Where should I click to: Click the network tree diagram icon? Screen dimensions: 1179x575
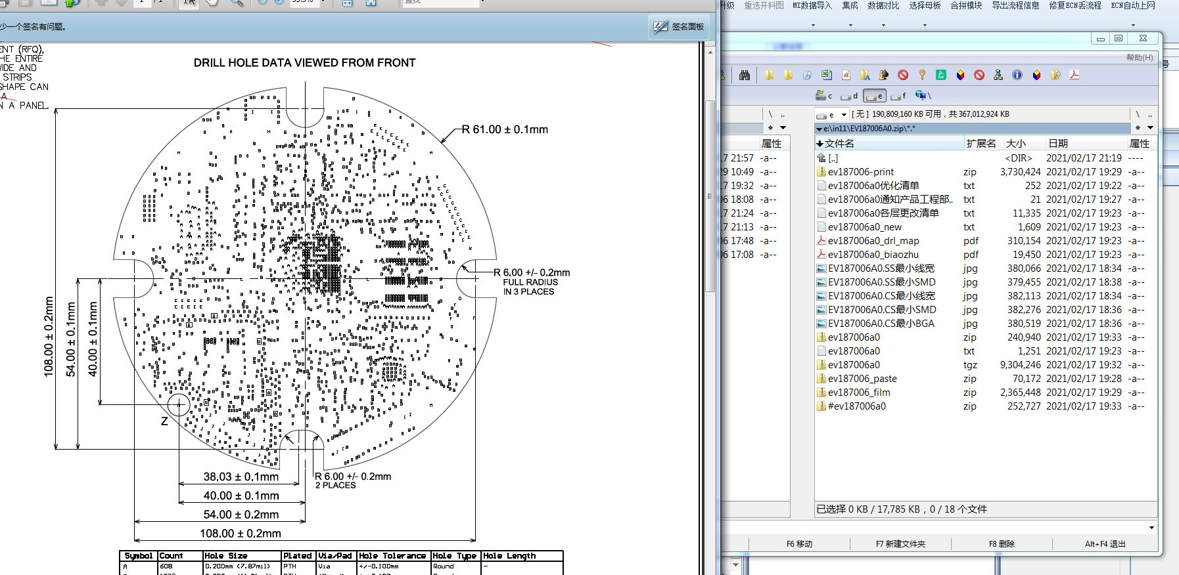tap(998, 75)
